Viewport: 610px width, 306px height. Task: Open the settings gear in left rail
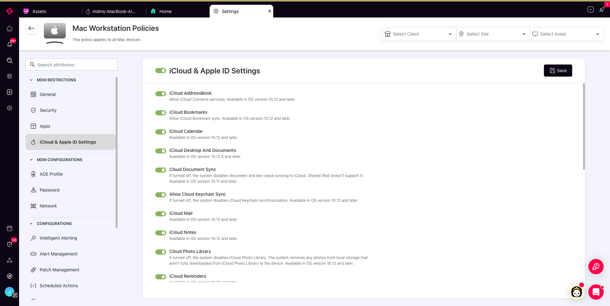click(x=10, y=108)
